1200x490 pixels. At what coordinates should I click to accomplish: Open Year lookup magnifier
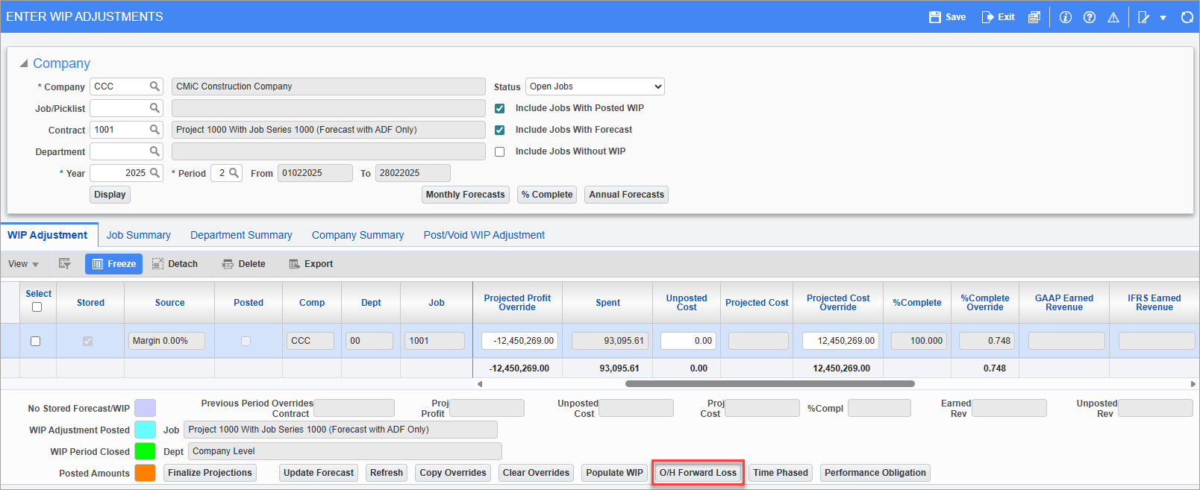pos(154,173)
